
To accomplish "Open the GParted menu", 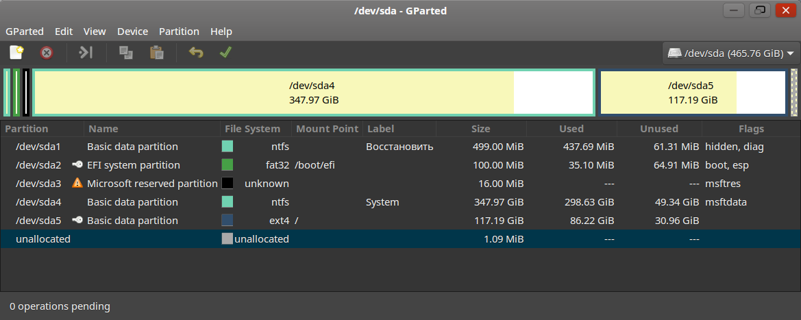I will [25, 32].
